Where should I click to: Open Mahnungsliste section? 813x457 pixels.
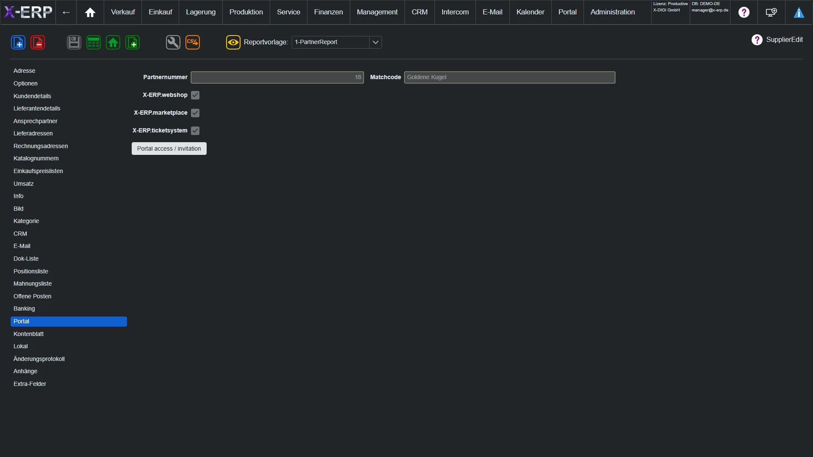[x=69, y=284]
